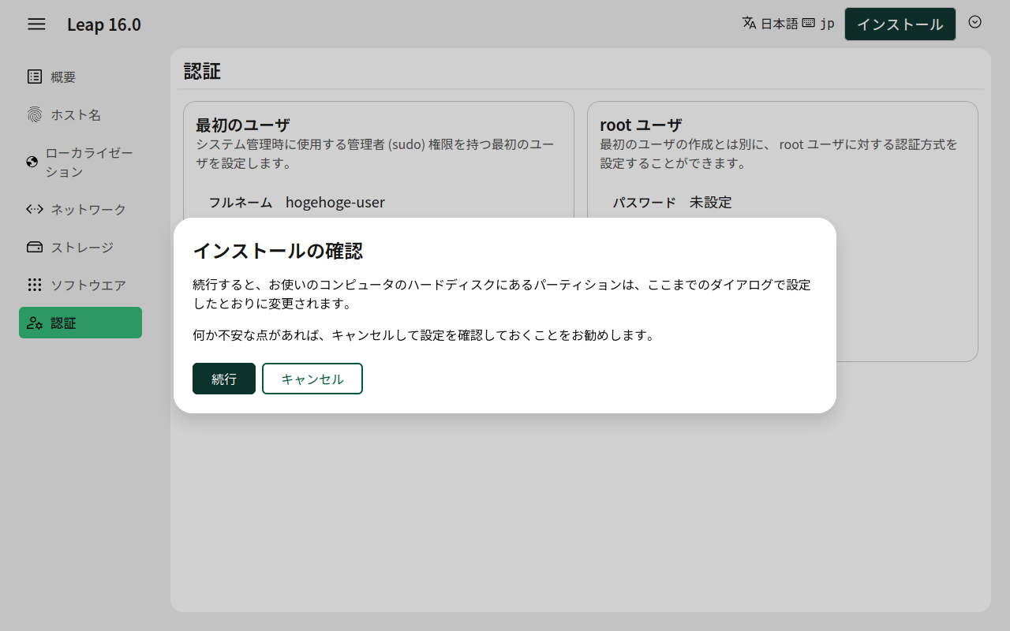Click the hogehoge-user full name value

(x=335, y=203)
